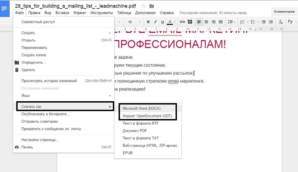Align text left

(199, 22)
